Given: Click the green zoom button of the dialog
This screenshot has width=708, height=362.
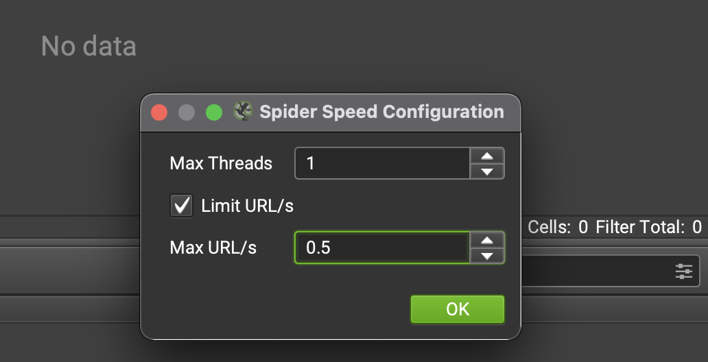Looking at the screenshot, I should [x=214, y=112].
